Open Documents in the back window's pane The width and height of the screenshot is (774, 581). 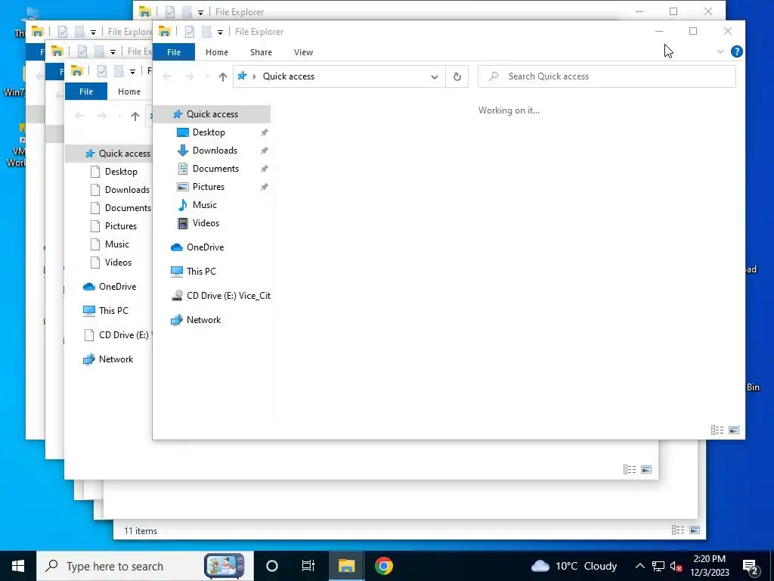click(x=128, y=208)
